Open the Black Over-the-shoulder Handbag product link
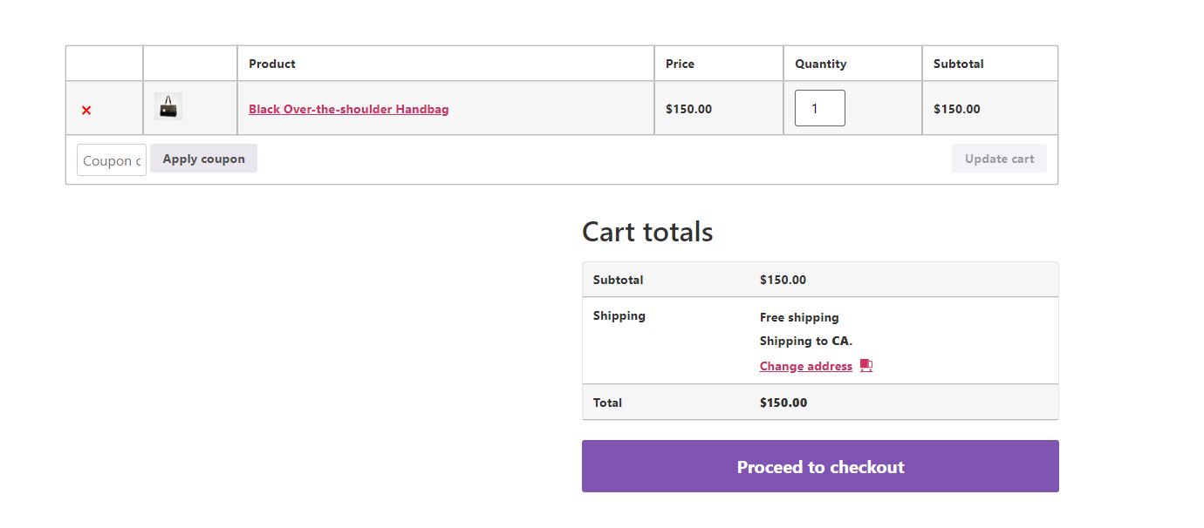Viewport: 1204px width, 528px height. [x=348, y=109]
